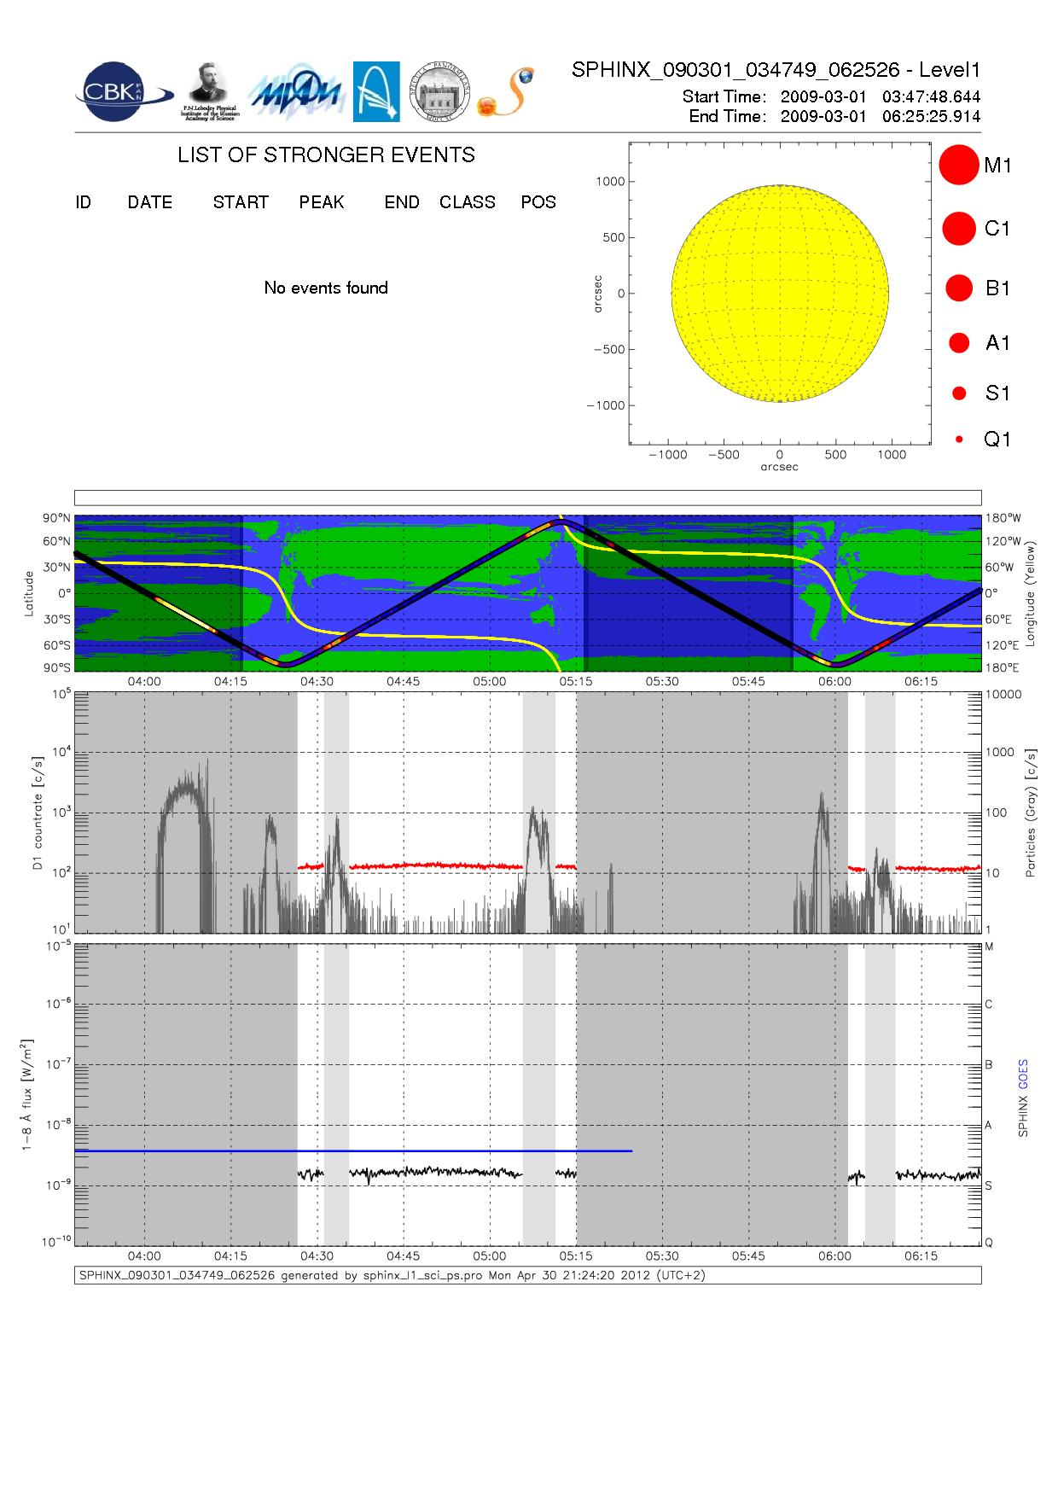
Task: Click the blue square arch logo
Action: pos(376,91)
